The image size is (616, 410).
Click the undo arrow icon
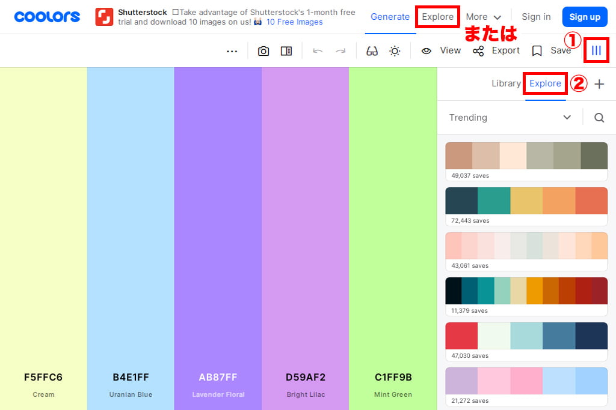coord(318,51)
